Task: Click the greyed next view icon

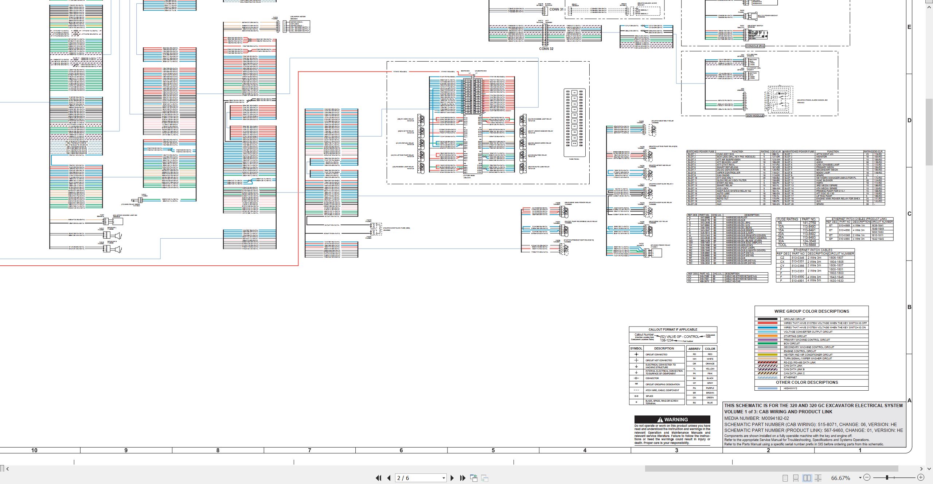Action: pos(485,478)
